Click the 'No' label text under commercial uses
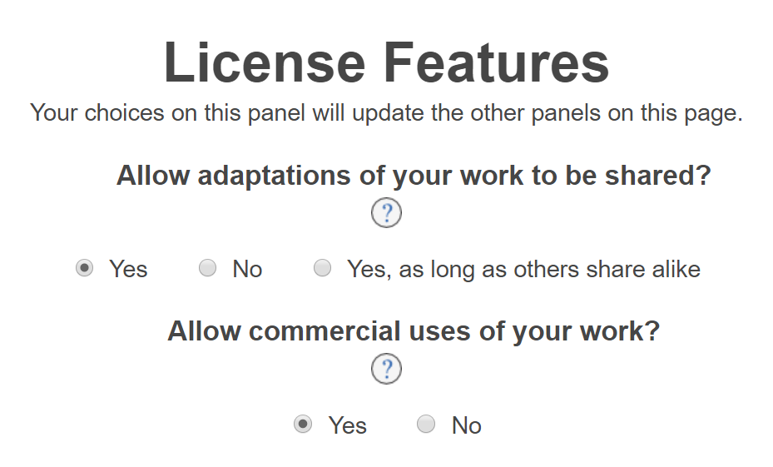The image size is (773, 467). click(466, 425)
